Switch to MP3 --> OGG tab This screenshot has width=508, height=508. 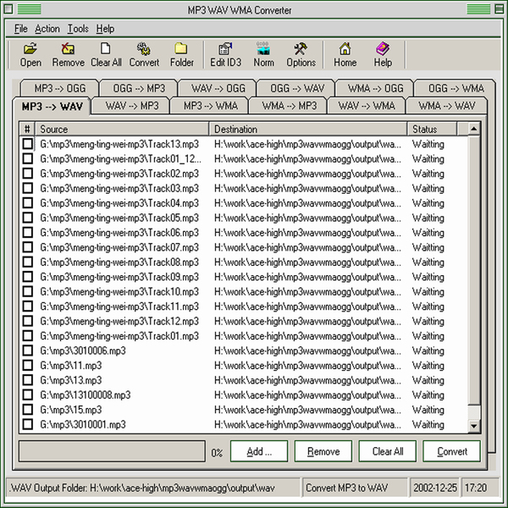59,88
